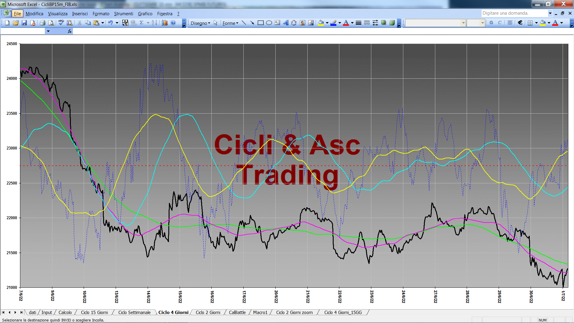Insert picture from file icon
The width and height of the screenshot is (574, 323).
311,23
